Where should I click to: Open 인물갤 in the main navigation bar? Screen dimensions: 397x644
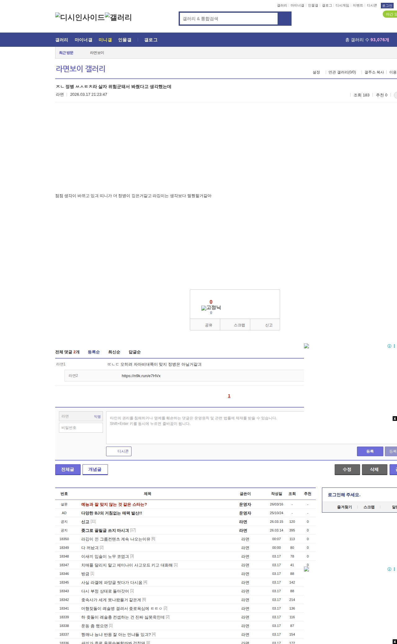click(x=125, y=40)
